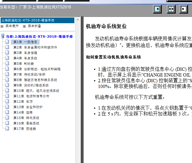Open chapter 第9章 发动机/推进系统
Screen dimensions: 192x163
point(31,85)
